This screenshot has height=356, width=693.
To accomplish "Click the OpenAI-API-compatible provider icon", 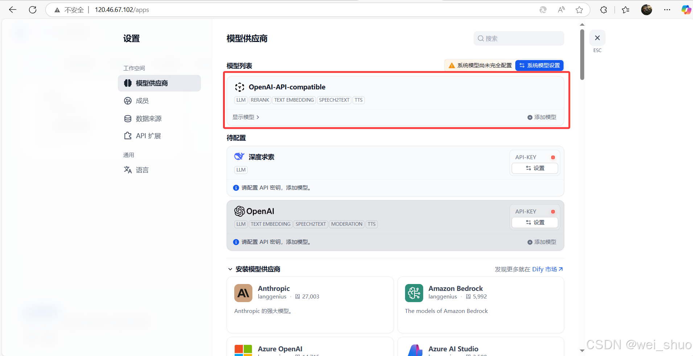I will tap(239, 87).
